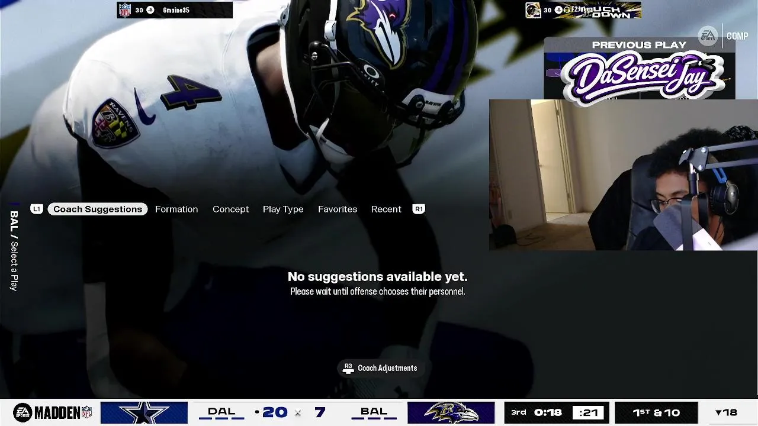The image size is (758, 426).
Task: Click the BAL score of 7
Action: tap(320, 412)
